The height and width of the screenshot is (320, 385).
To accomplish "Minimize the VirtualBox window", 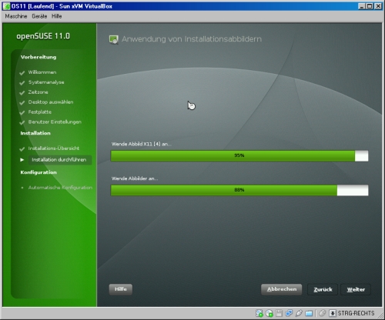I will click(x=362, y=6).
